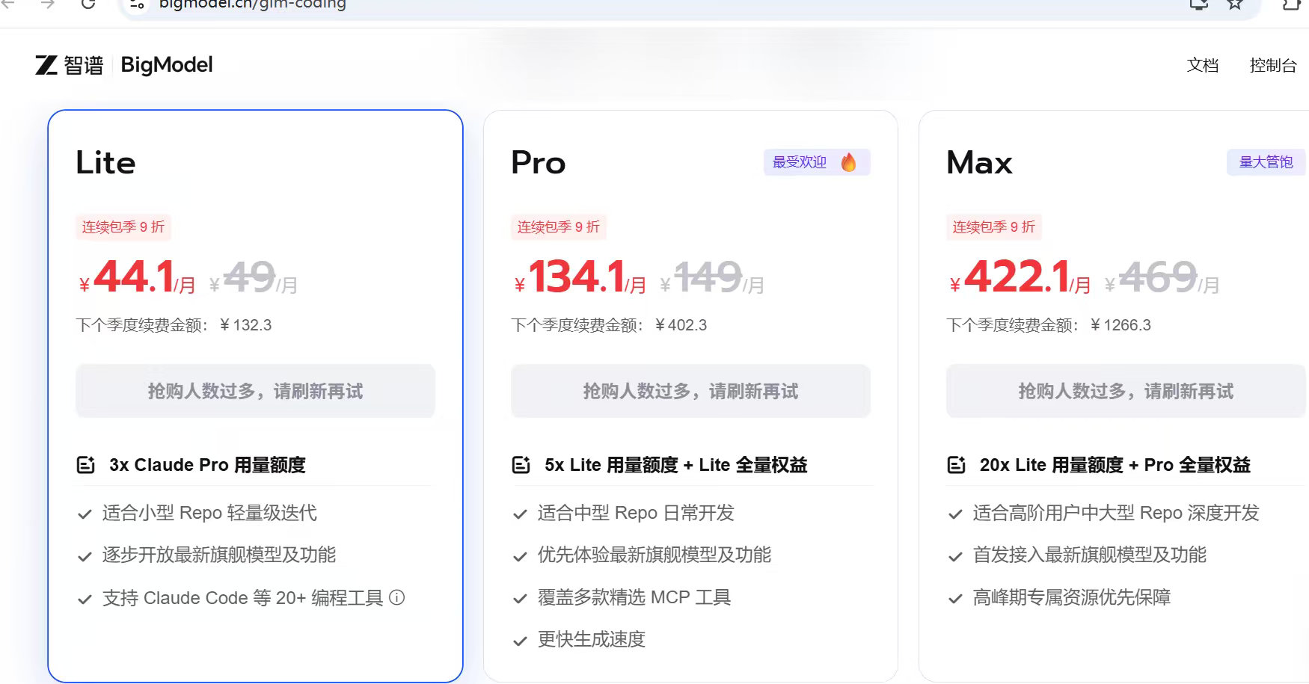Click the text 适合小型 Repo 轻量级迭代
The height and width of the screenshot is (684, 1309).
click(209, 513)
